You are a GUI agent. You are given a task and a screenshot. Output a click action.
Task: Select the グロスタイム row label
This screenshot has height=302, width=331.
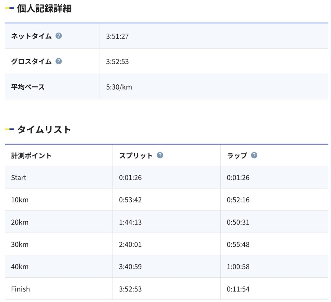coord(31,61)
